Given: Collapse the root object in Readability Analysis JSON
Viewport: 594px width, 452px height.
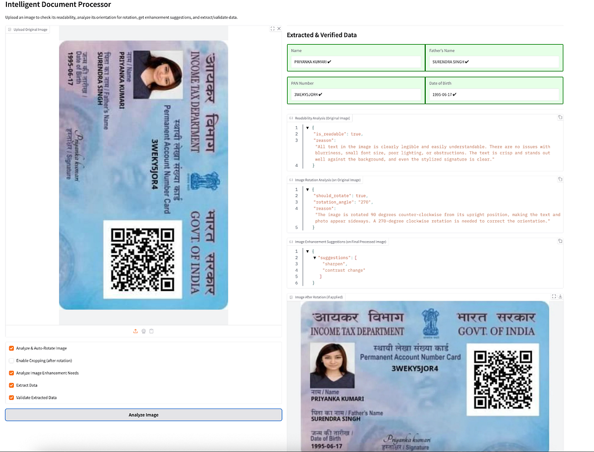Looking at the screenshot, I should tap(307, 128).
